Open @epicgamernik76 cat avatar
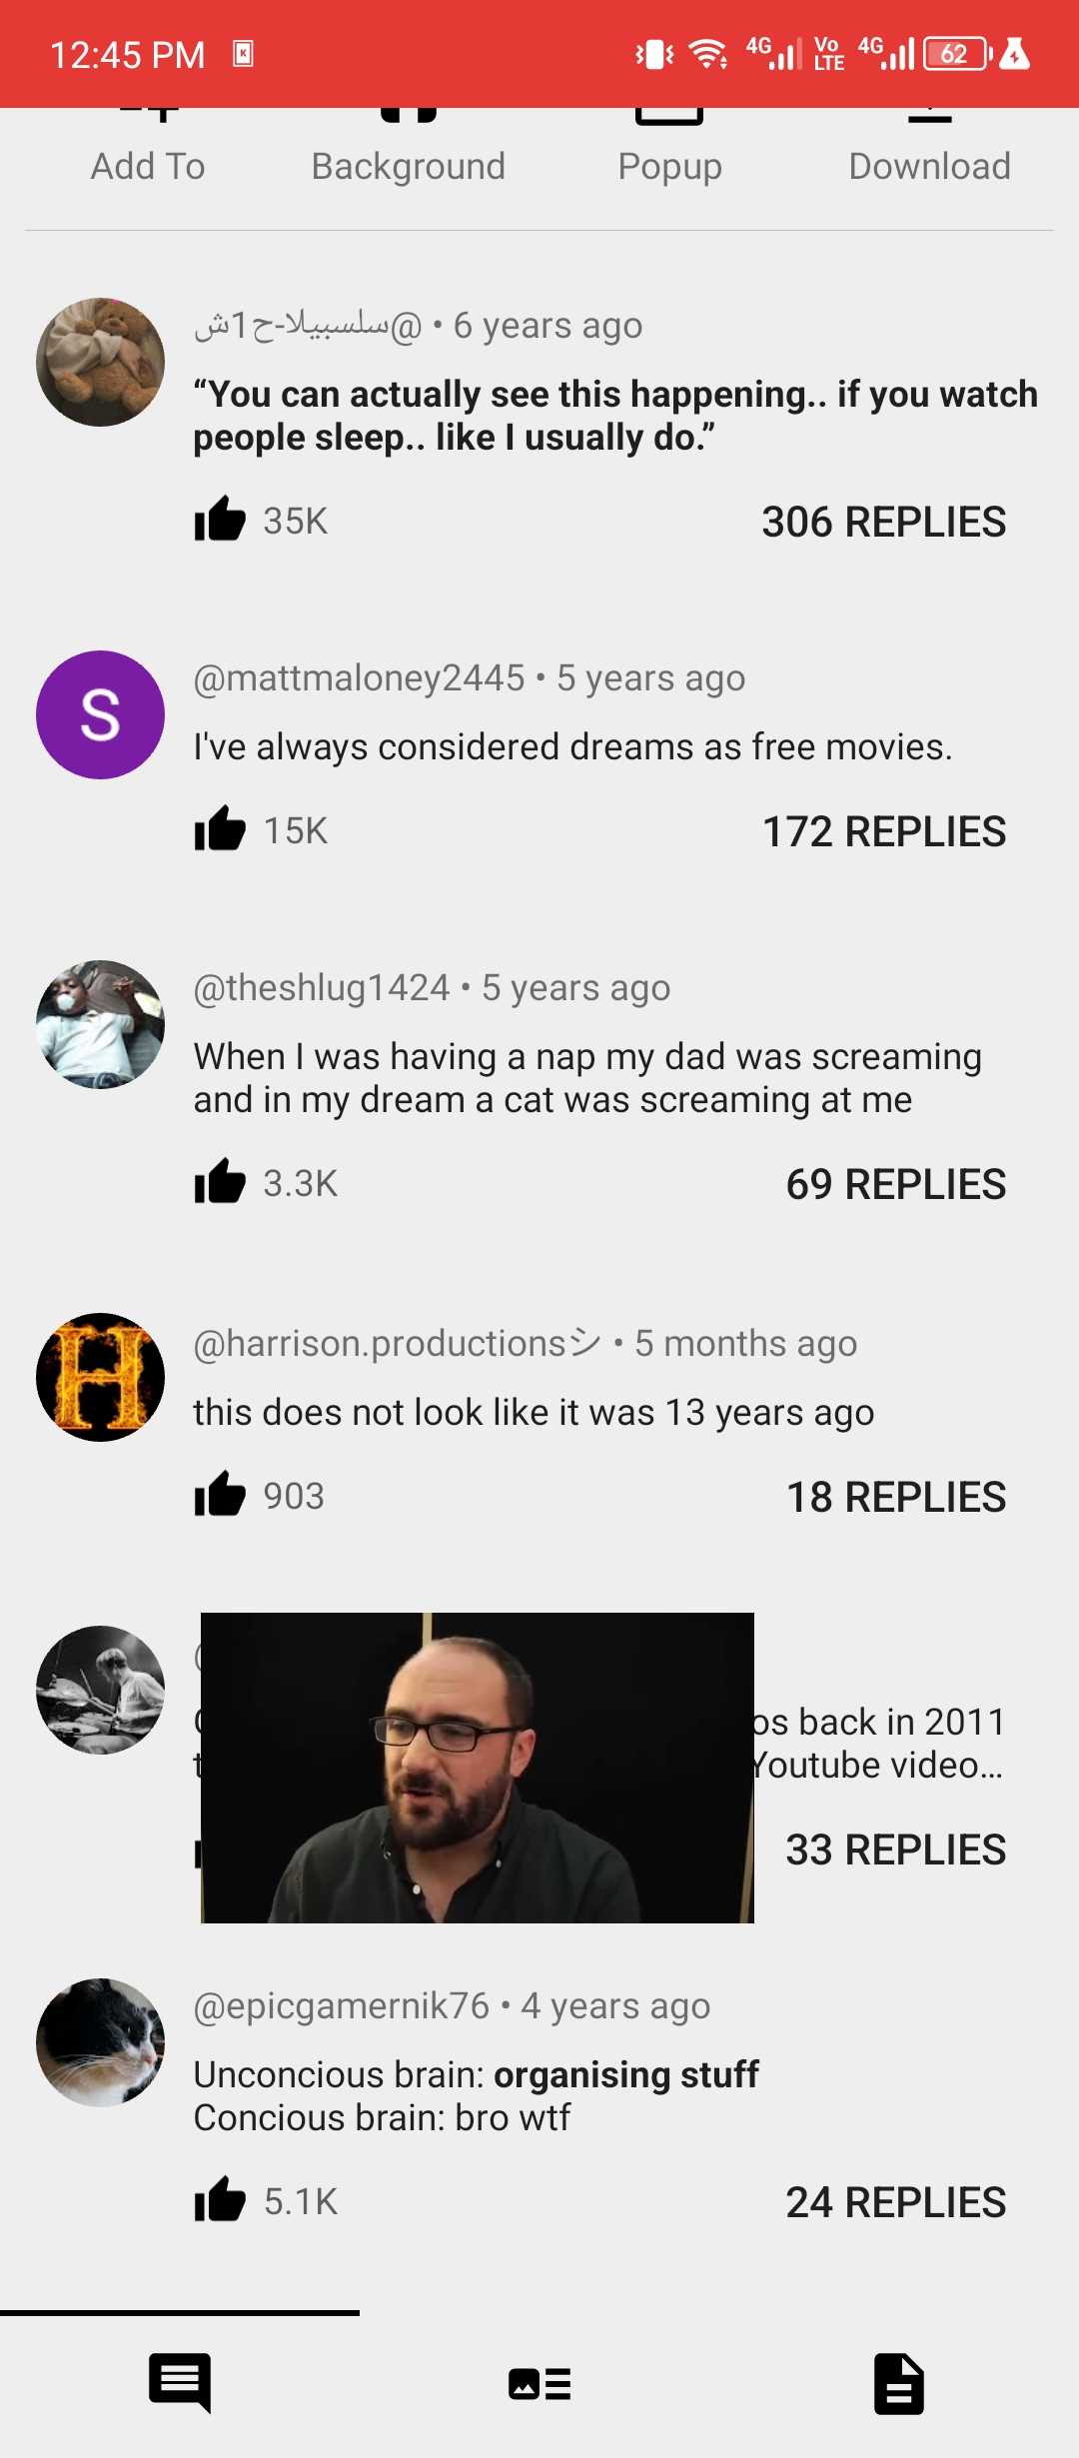1079x2458 pixels. pyautogui.click(x=100, y=2042)
